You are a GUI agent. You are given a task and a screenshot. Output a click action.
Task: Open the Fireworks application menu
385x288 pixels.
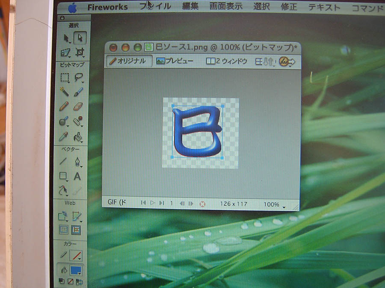[x=107, y=7]
